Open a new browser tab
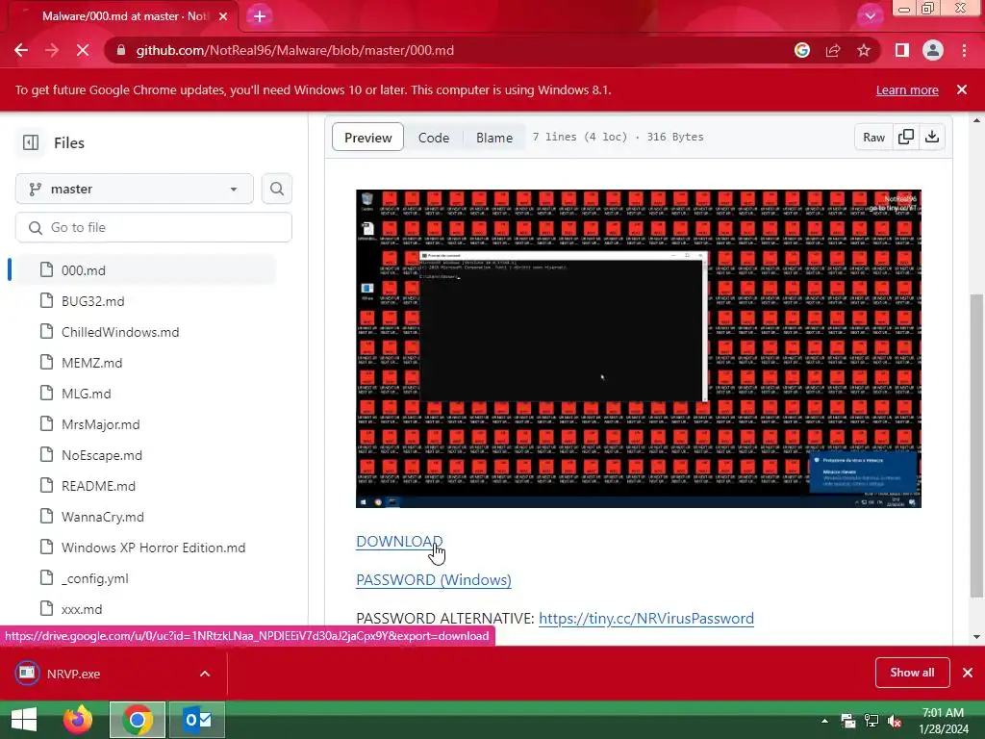This screenshot has height=739, width=985. [x=260, y=16]
